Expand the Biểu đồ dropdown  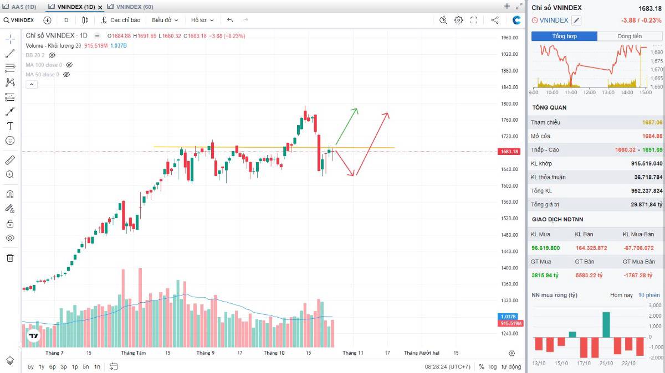(165, 20)
